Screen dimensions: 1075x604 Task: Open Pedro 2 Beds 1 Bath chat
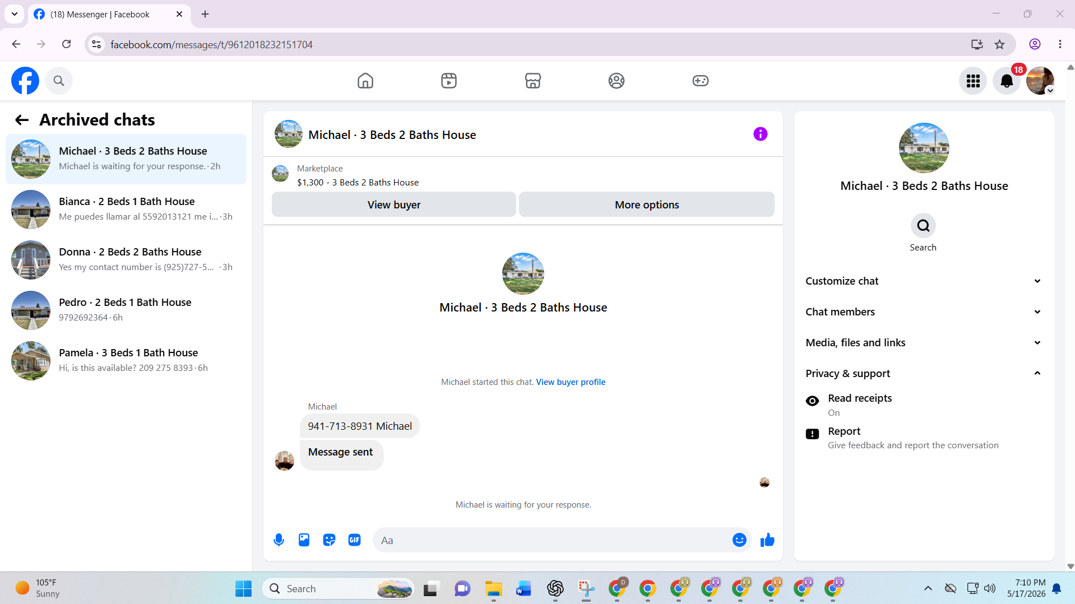[x=126, y=310]
